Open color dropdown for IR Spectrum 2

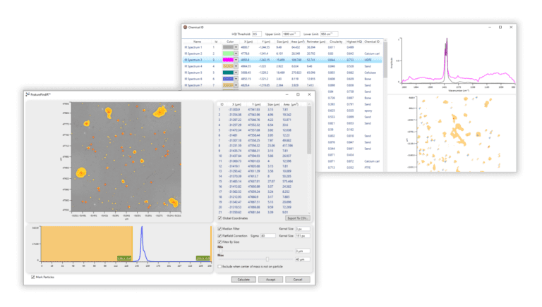236,54
